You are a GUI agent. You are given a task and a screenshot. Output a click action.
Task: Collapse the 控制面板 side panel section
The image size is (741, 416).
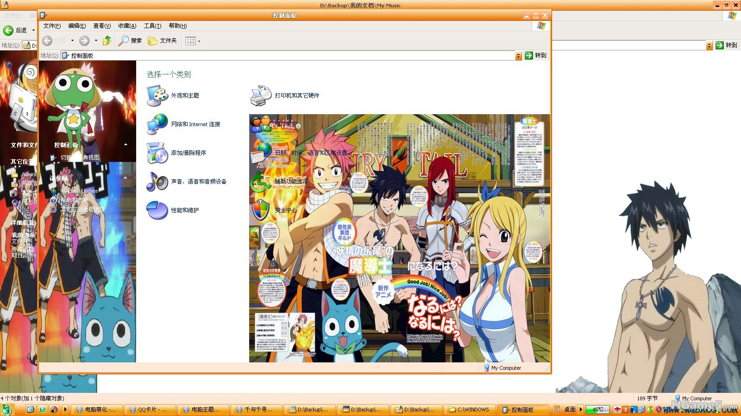coord(126,145)
